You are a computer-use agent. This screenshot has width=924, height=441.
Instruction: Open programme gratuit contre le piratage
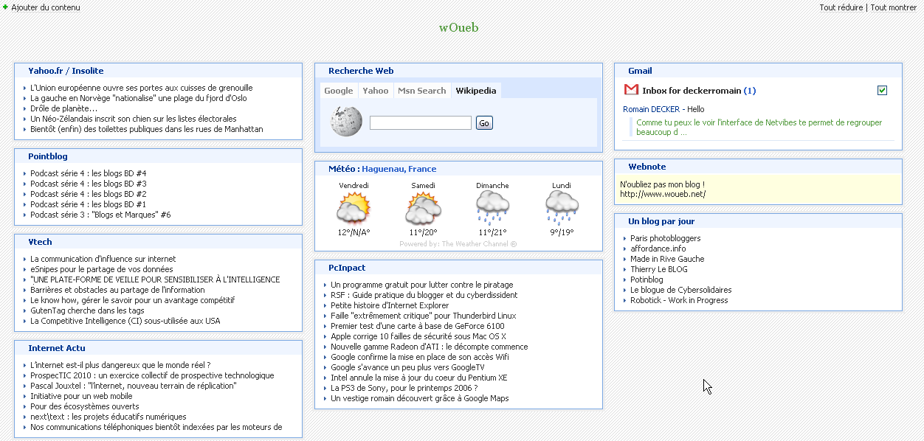click(422, 285)
